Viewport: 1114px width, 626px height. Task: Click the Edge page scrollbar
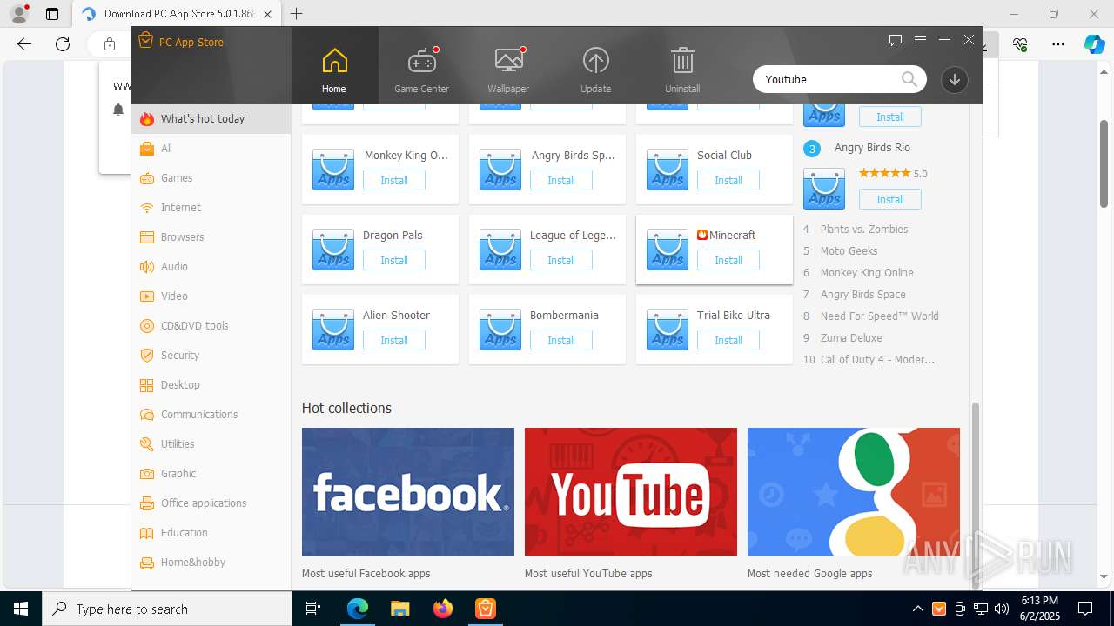coord(1104,163)
